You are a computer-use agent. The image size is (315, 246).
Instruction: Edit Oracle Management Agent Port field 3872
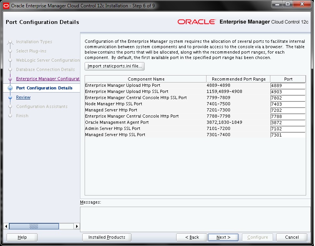[288, 123]
